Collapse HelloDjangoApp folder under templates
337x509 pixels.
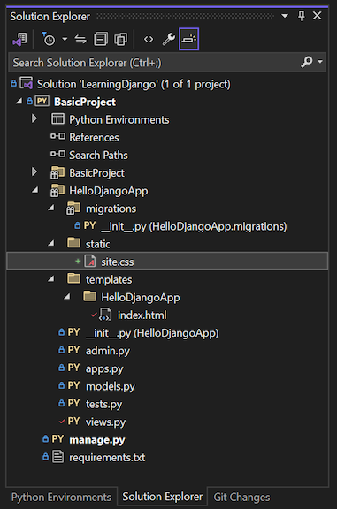(x=67, y=297)
